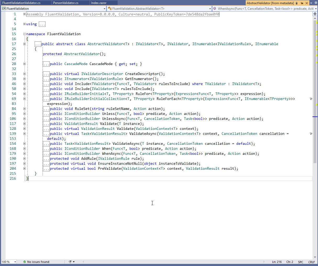Click the word-wrap glyph on RuleForEach line

coord(311,99)
